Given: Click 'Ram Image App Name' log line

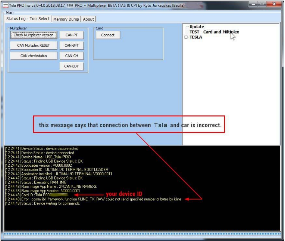Looking at the screenshot, I should pos(51,186).
